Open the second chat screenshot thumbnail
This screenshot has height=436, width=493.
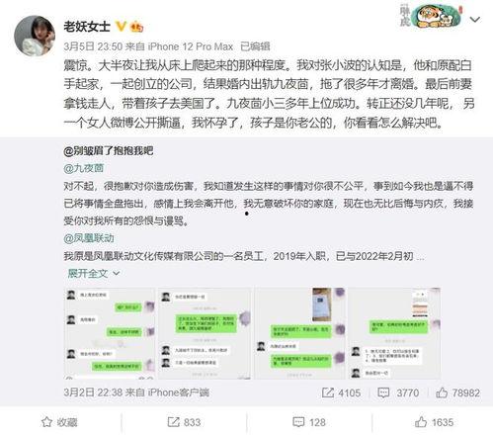click(x=205, y=333)
